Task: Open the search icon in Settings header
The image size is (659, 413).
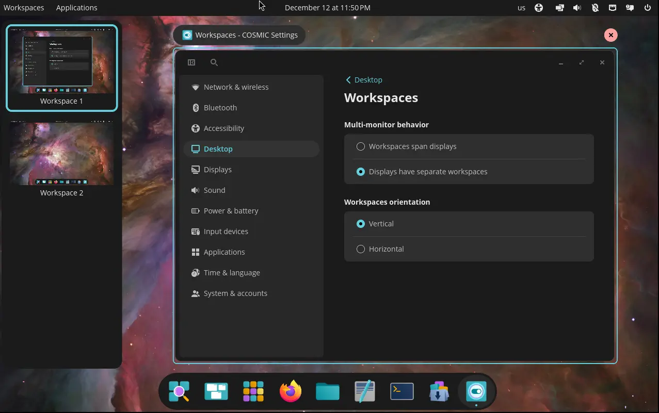Action: pyautogui.click(x=214, y=62)
